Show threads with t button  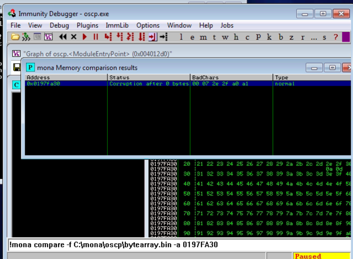point(214,37)
